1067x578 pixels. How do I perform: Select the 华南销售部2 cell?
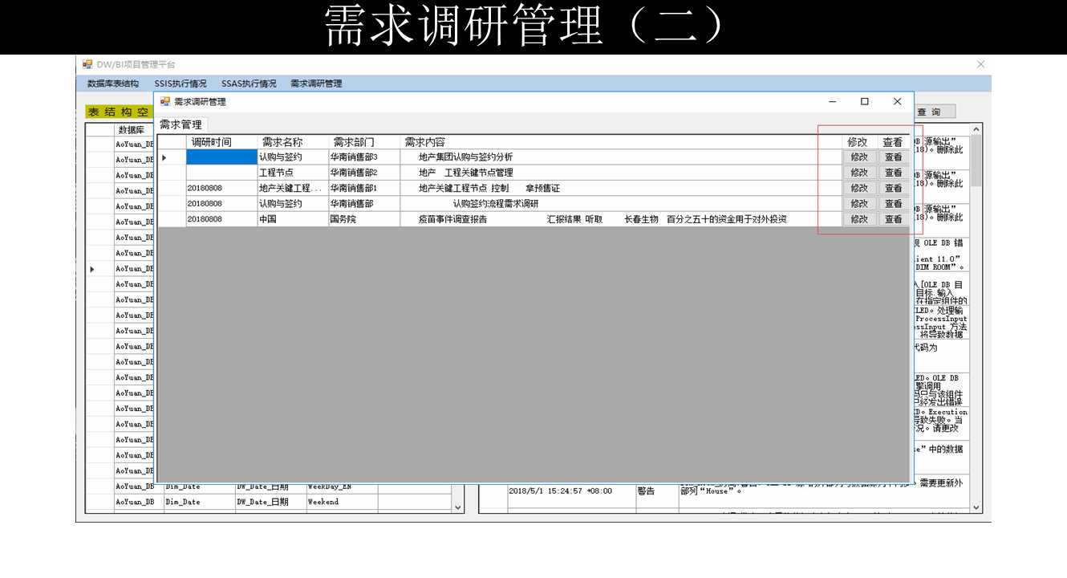pyautogui.click(x=364, y=173)
